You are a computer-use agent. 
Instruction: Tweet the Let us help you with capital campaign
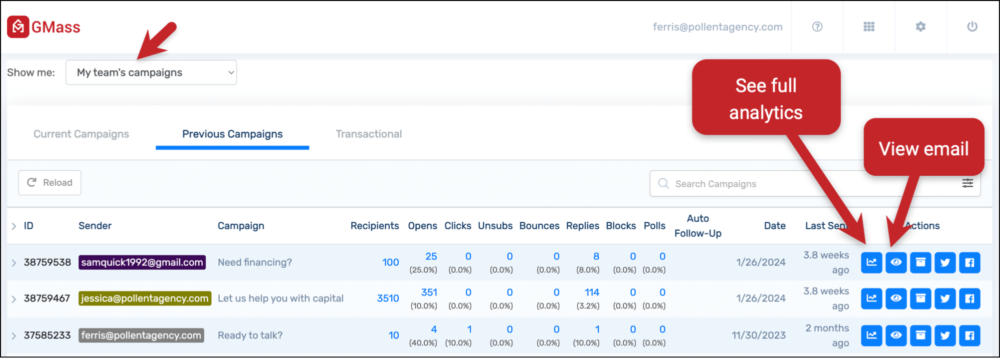945,299
